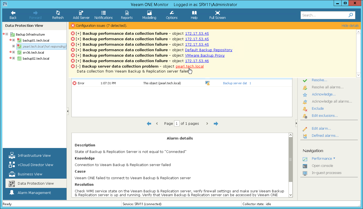
Task: Expand the VMware Backup Proxy failure entry
Action: point(79,56)
